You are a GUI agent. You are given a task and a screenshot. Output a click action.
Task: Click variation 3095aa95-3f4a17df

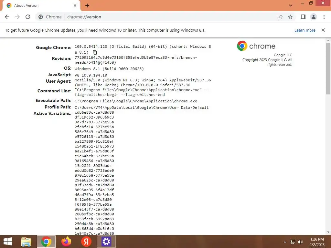[94, 190]
